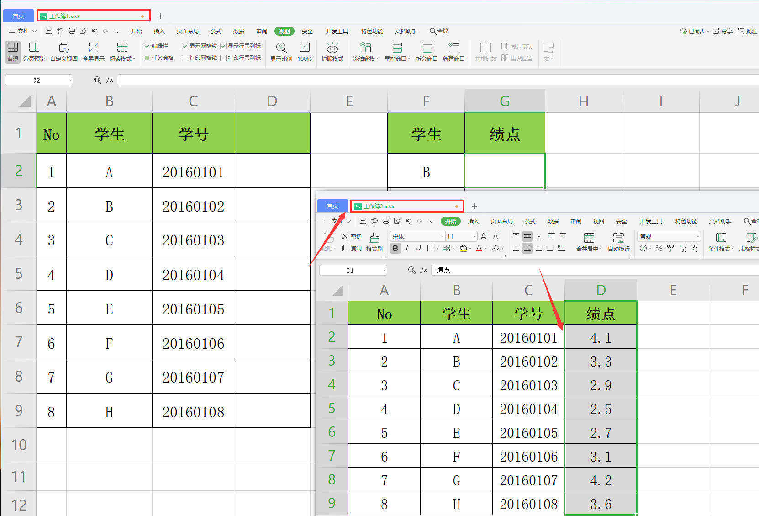Expand Conditional Formatting (条件格式) in 工作簿2
Viewport: 759px width, 516px height.
click(x=721, y=242)
